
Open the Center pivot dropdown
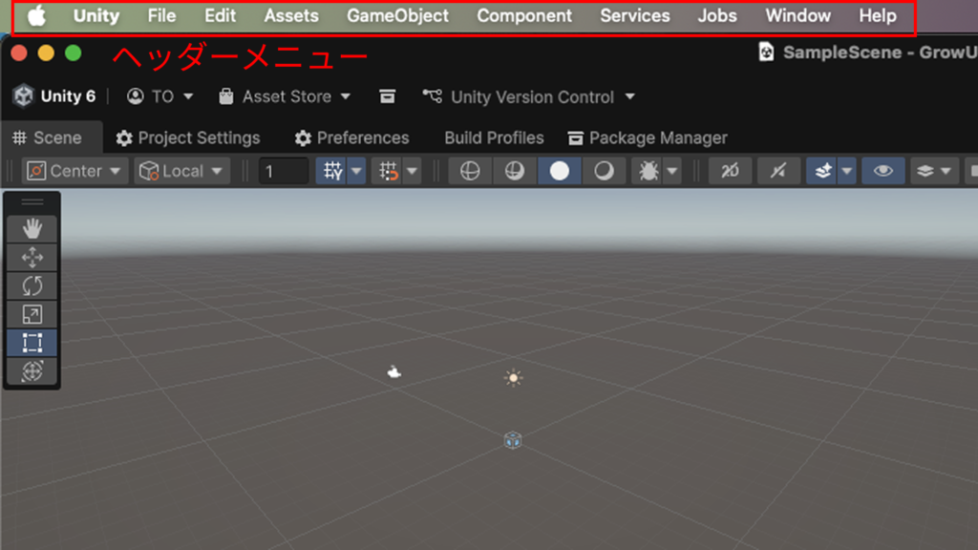[75, 171]
